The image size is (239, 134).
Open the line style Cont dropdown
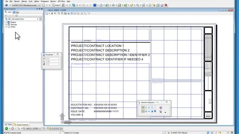click(x=60, y=5)
